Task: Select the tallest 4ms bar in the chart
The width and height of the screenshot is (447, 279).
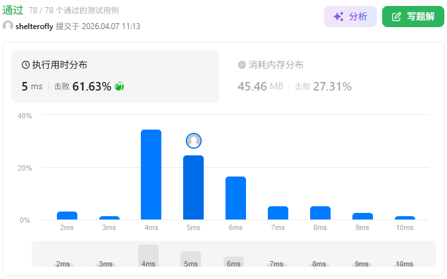Action: tap(151, 175)
